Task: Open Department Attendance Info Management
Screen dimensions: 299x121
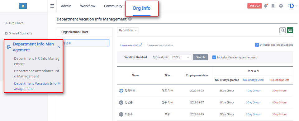Action: (37, 73)
